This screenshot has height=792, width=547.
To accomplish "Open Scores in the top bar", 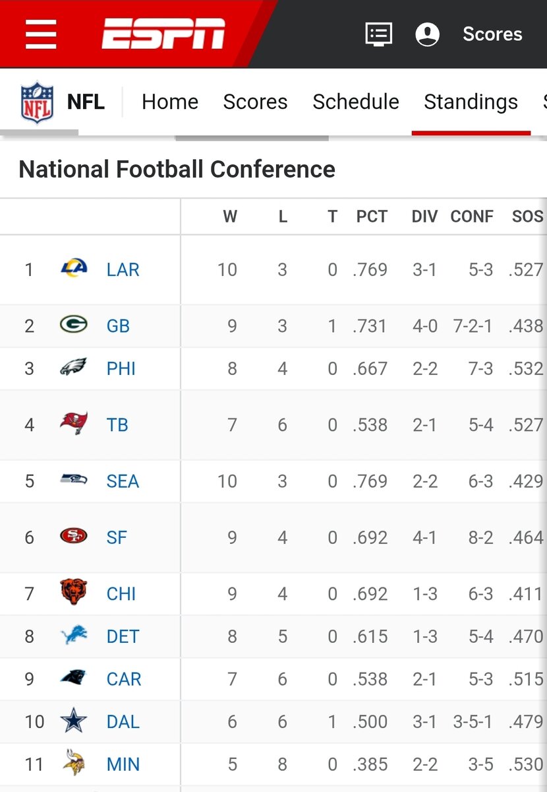I will [x=492, y=34].
